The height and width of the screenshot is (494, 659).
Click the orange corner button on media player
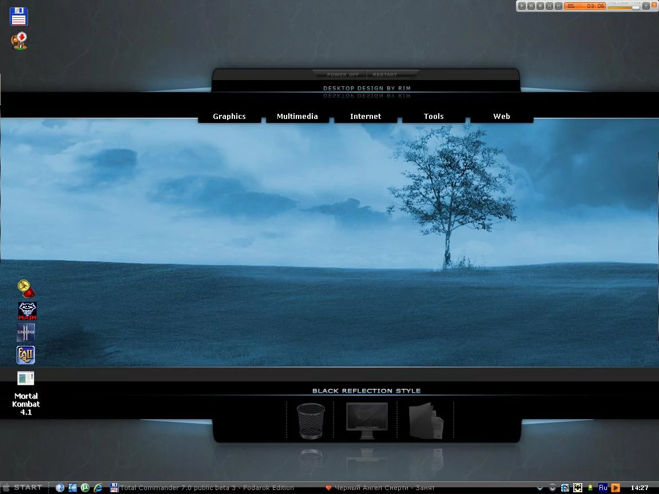[x=654, y=5]
